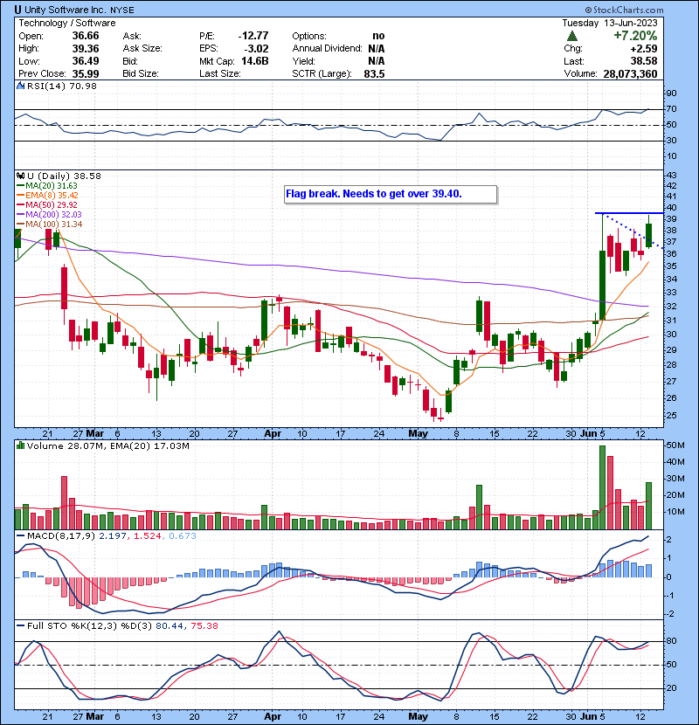Click the 'Jun 5' label on price axis

pos(592,434)
